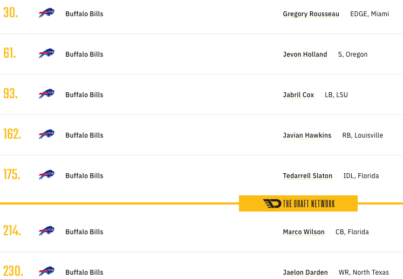Open Javian Hawkins player profile
Image resolution: width=403 pixels, height=279 pixels.
[x=307, y=135]
